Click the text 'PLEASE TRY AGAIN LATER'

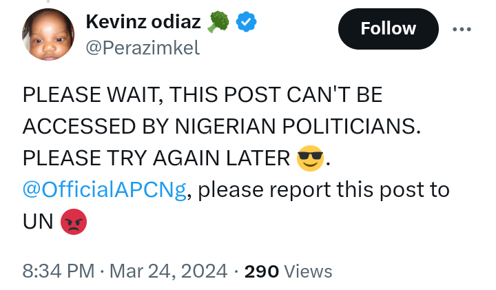tap(156, 158)
